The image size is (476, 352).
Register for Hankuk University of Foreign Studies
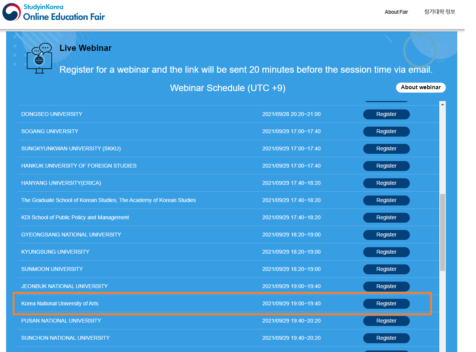[386, 166]
